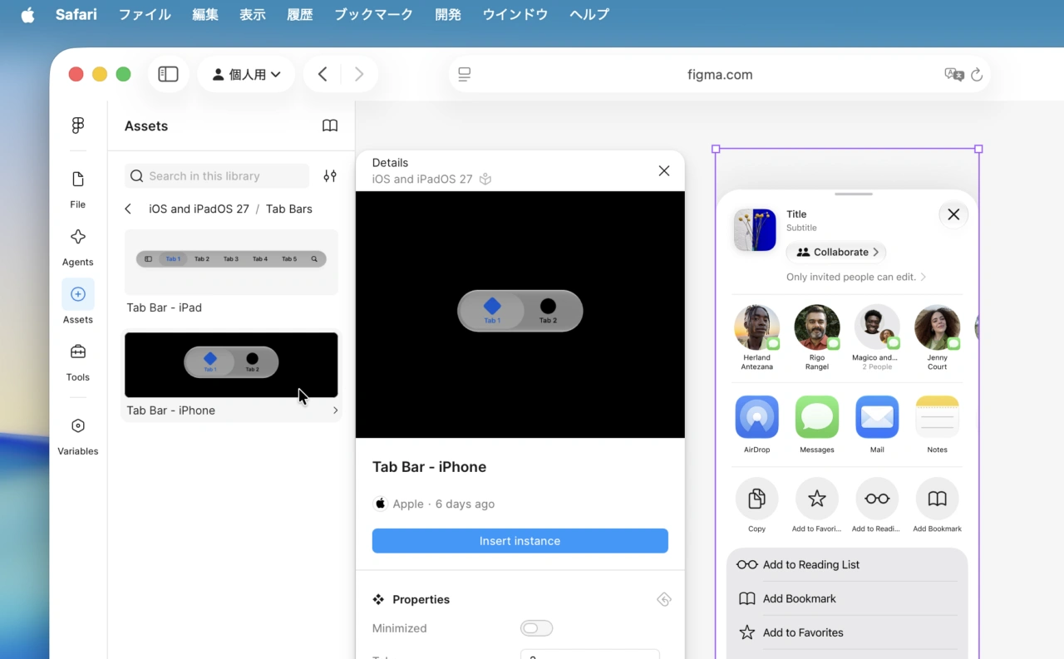Open the Figma main menu logo
This screenshot has width=1064, height=659.
click(78, 125)
